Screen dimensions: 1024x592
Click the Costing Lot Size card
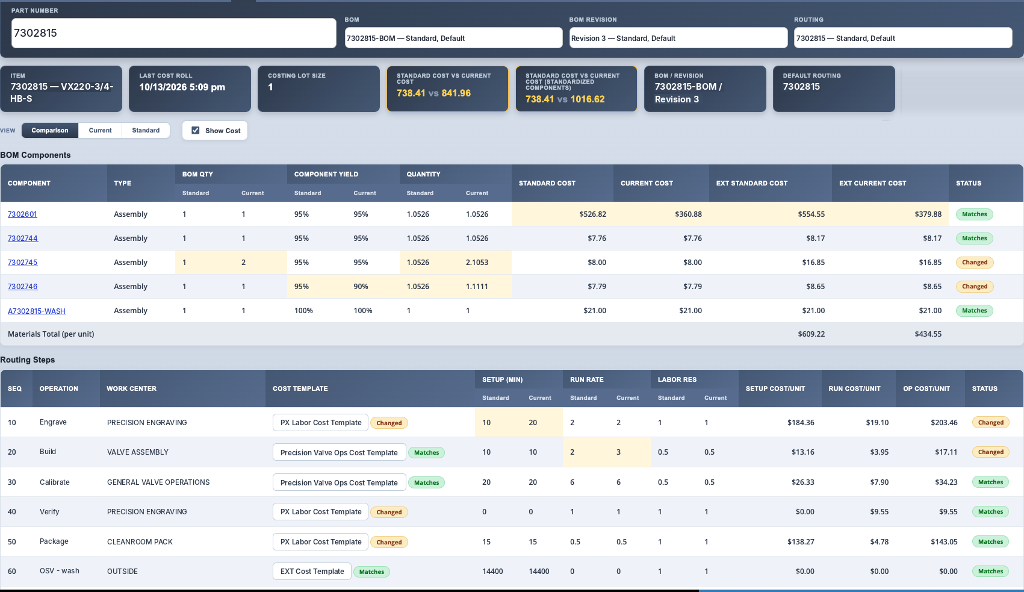[x=318, y=89]
